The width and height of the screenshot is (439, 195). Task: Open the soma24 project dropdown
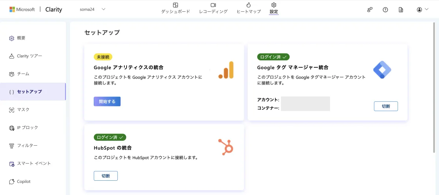click(93, 9)
